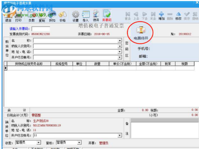This screenshot has height=149, width=199.
Task: Expand buyer 开户行及帐号 dropdown arrow
Action: click(119, 57)
